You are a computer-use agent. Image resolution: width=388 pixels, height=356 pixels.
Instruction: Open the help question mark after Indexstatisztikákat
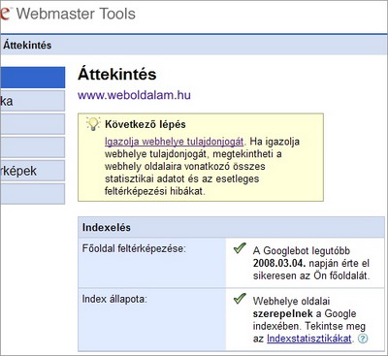click(x=364, y=339)
